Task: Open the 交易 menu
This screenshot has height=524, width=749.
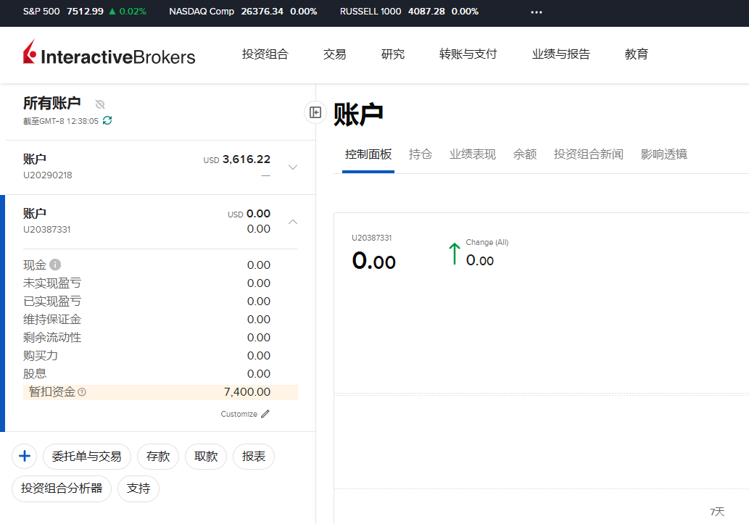Action: 334,54
